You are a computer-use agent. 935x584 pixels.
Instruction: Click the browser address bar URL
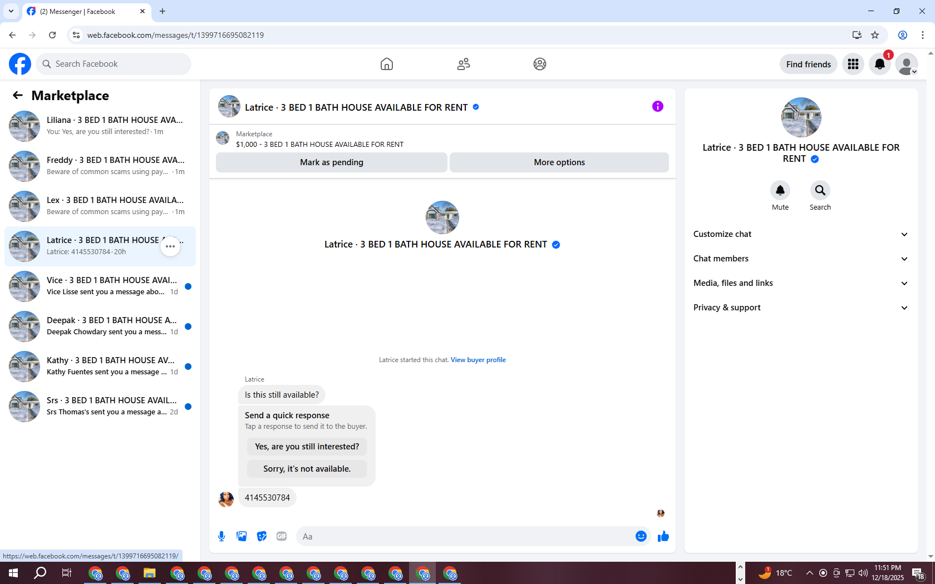(x=175, y=35)
